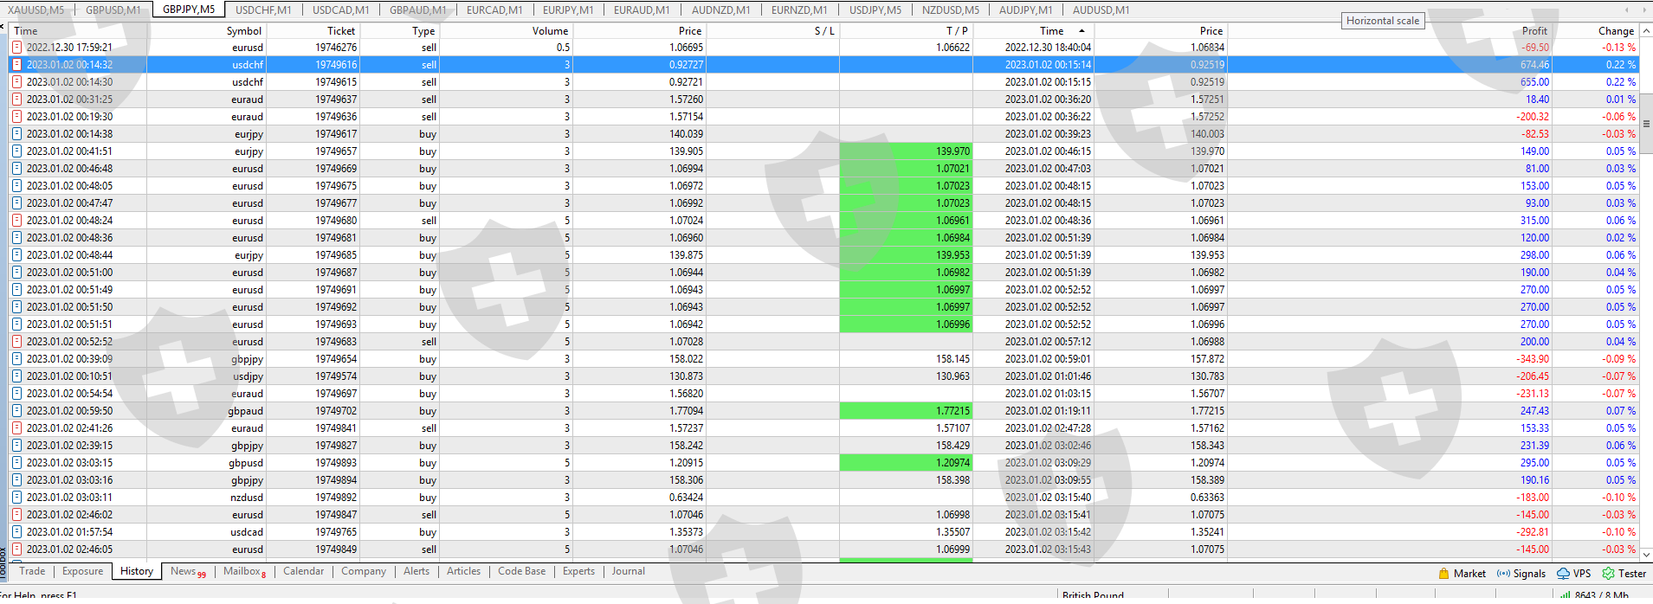This screenshot has width=1653, height=604.
Task: Switch to the USDCHF,M1 chart tab
Action: tap(263, 10)
